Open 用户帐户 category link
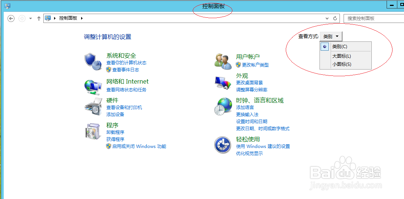 pyautogui.click(x=248, y=57)
